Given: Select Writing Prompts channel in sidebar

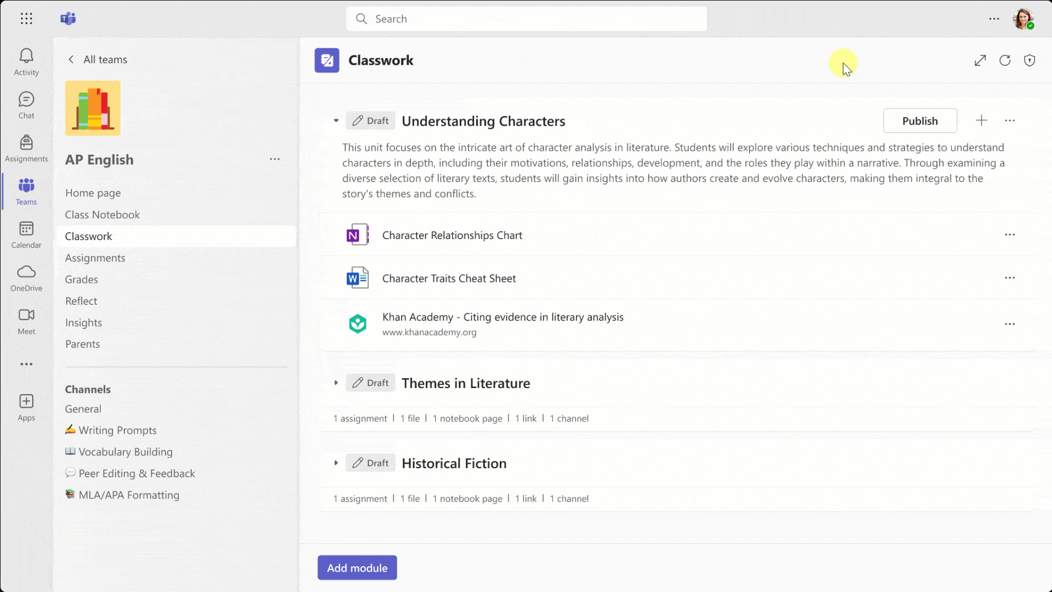Looking at the screenshot, I should 118,430.
